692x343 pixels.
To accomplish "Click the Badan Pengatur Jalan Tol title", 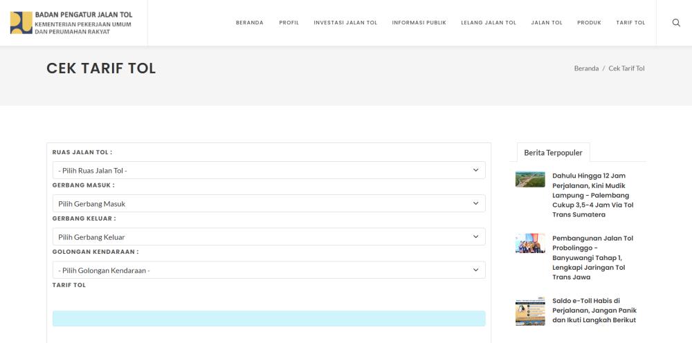I will [x=84, y=15].
